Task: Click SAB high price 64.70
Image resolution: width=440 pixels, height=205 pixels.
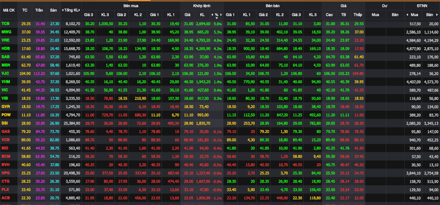Action: coord(330,57)
